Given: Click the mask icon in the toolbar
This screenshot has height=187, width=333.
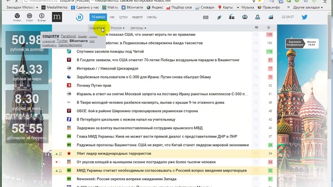Looking at the screenshot, I should coord(245,17).
